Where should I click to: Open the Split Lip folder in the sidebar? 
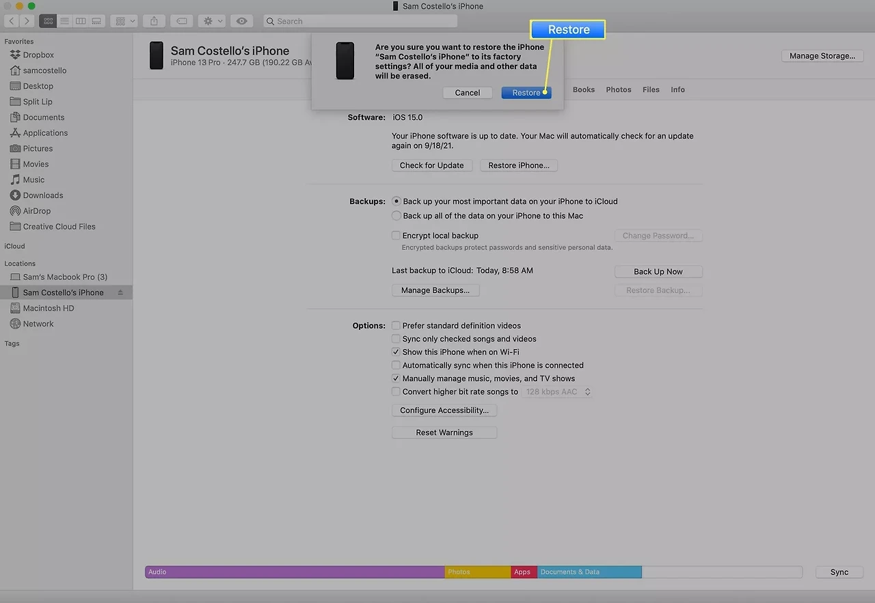[38, 102]
